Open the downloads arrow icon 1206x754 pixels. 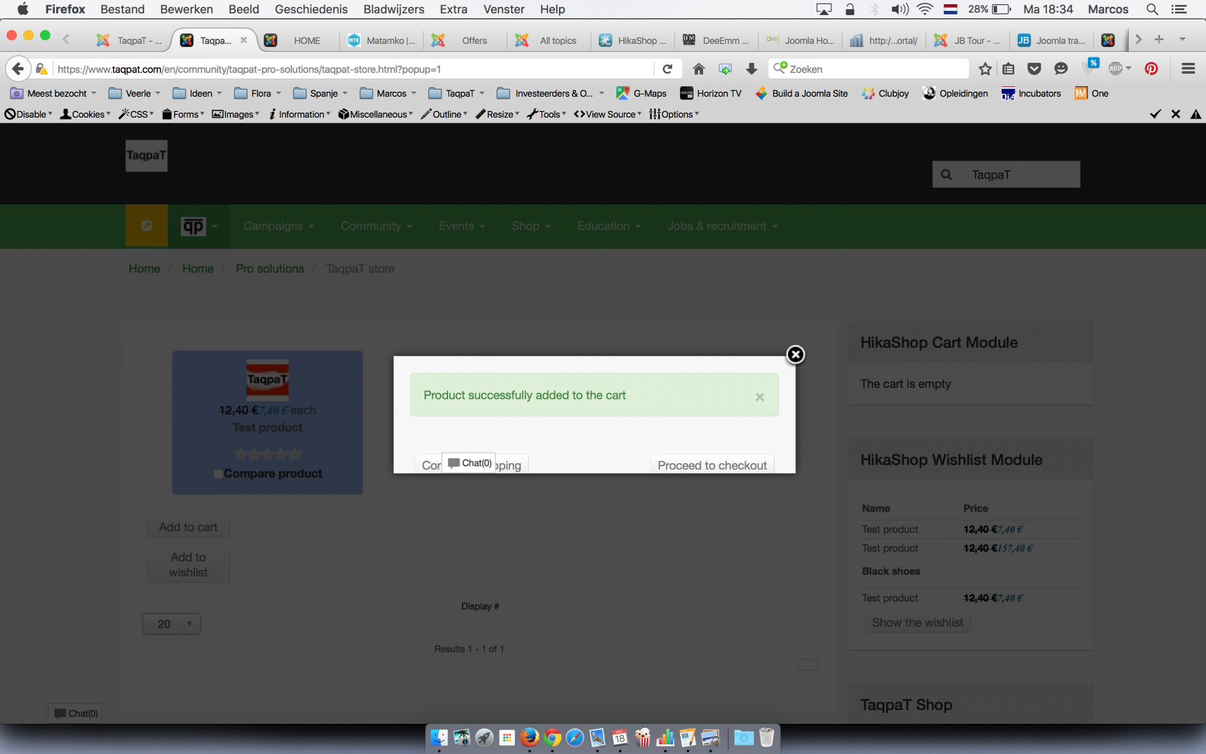(x=751, y=69)
